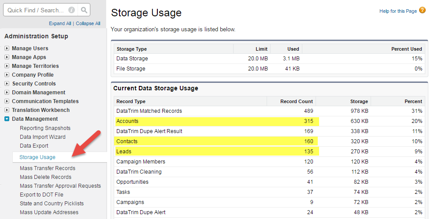
Task: Expand the Manage Apps section
Action: point(7,57)
